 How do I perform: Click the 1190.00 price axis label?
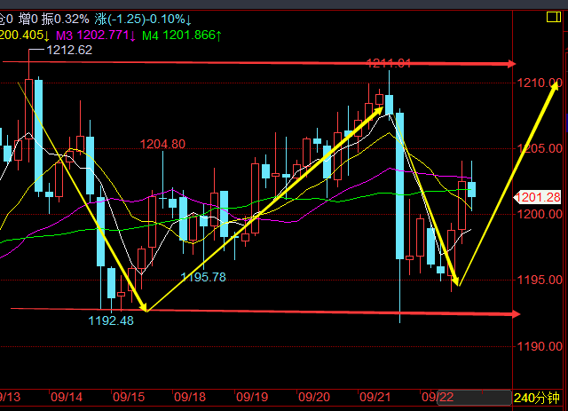pyautogui.click(x=540, y=346)
